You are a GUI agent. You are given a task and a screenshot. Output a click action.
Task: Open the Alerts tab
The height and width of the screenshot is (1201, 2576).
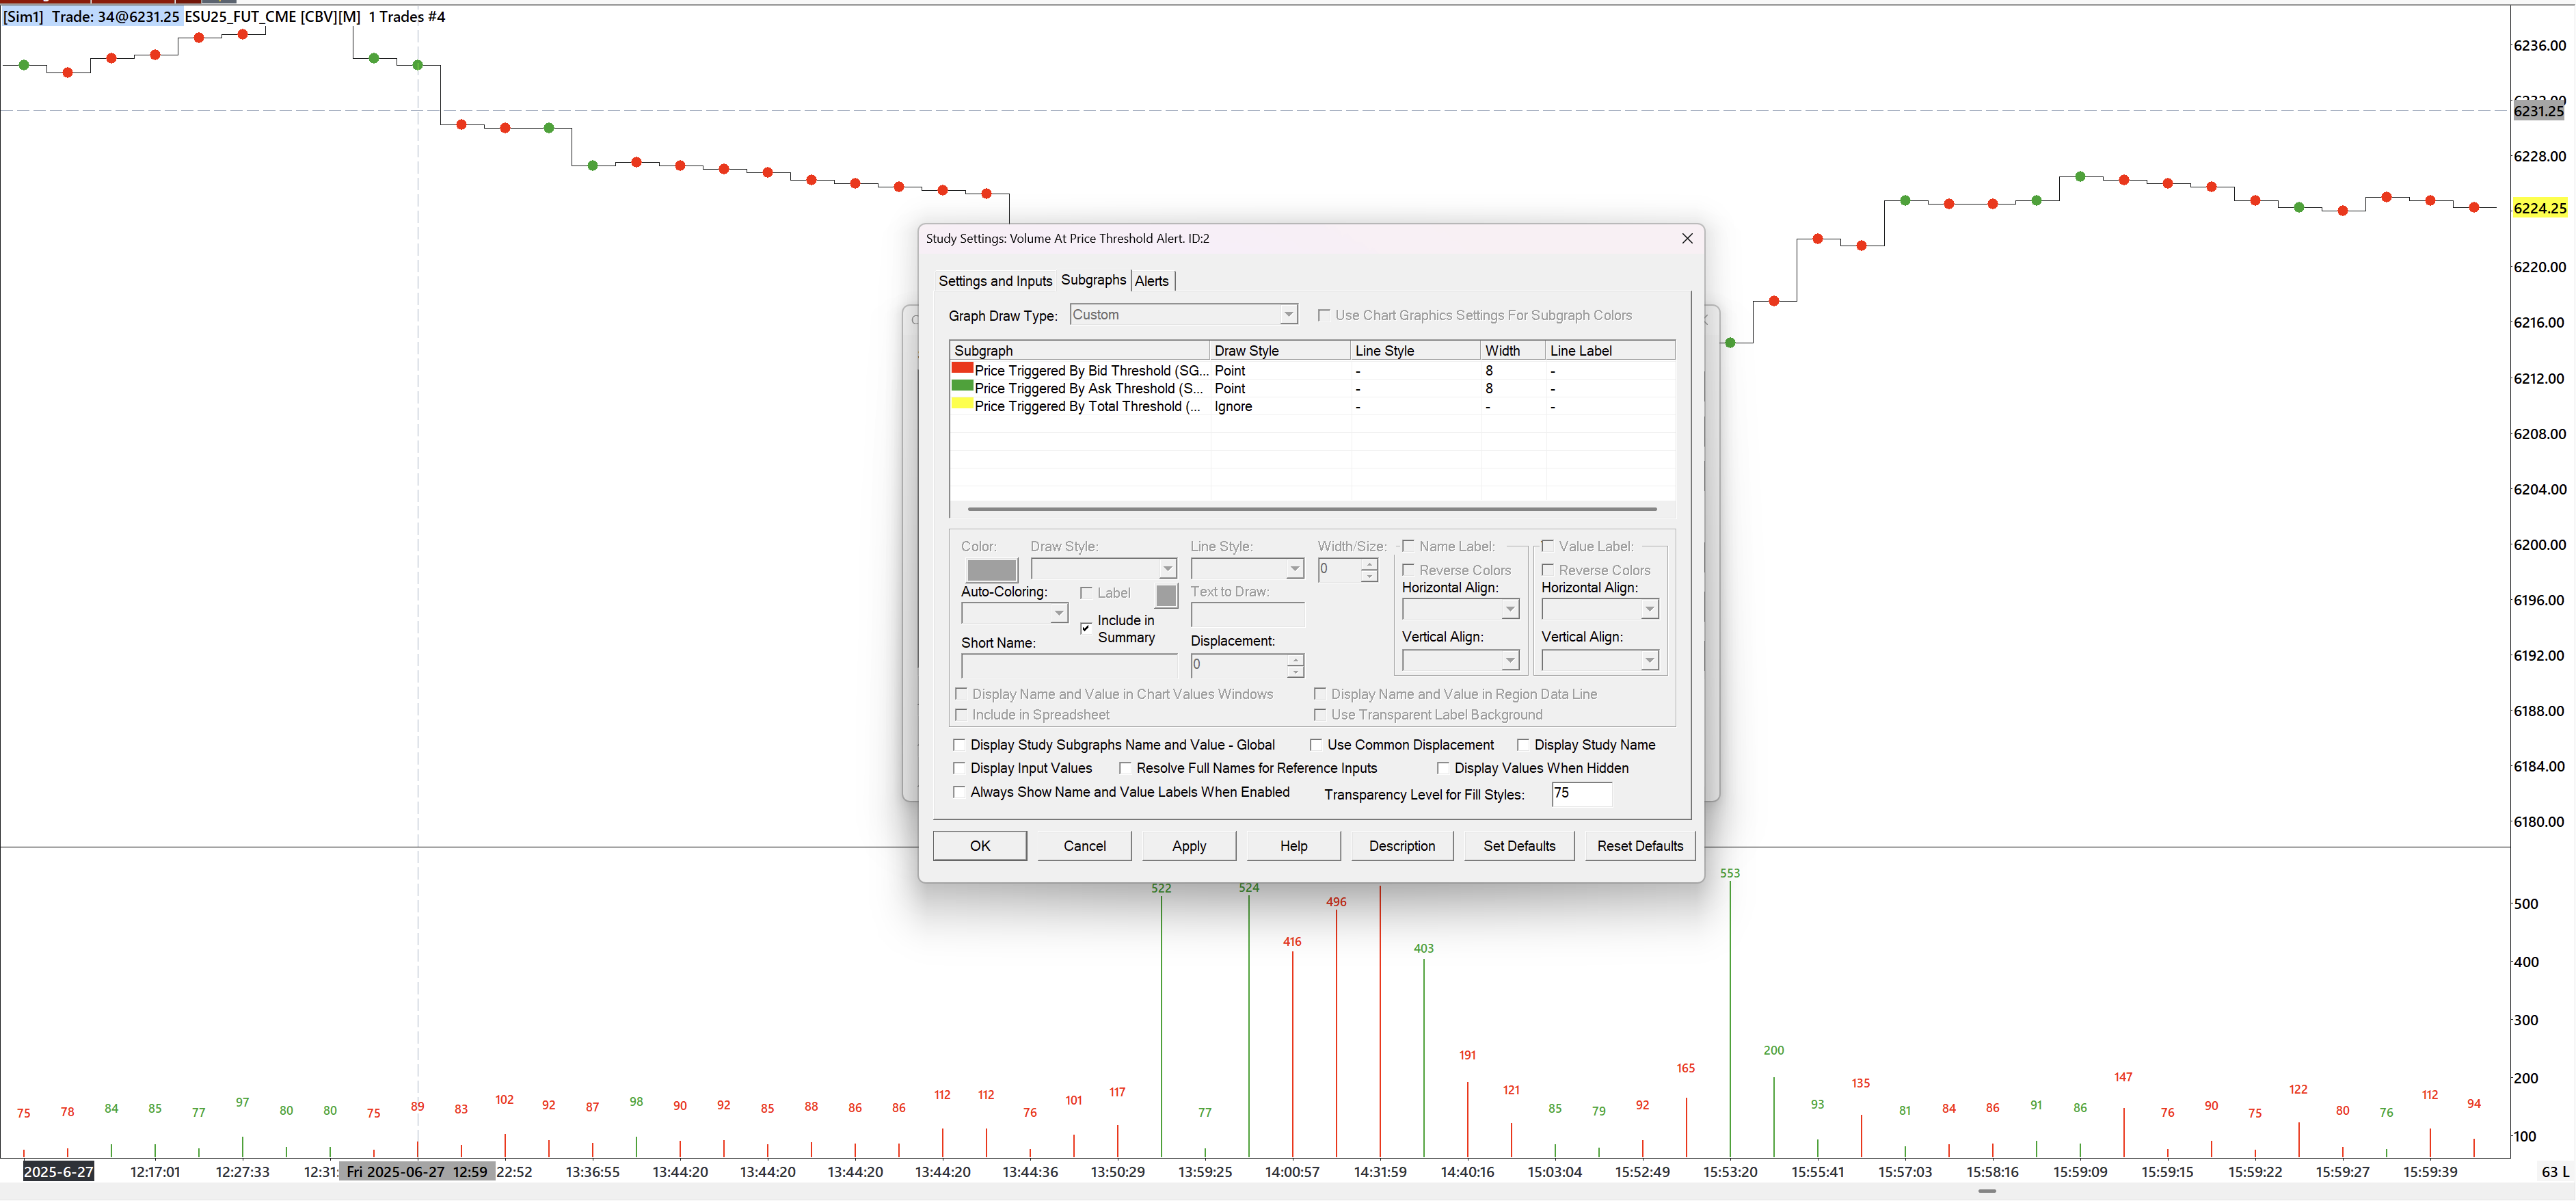pyautogui.click(x=1151, y=281)
